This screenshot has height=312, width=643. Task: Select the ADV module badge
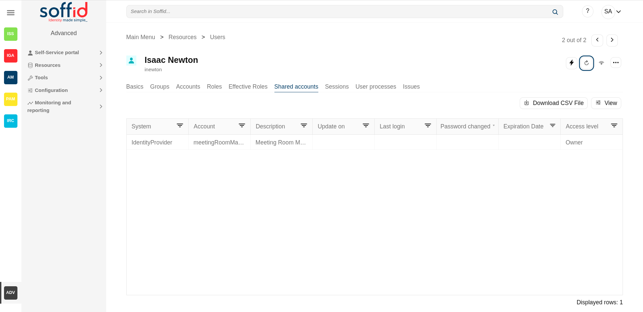coord(11,293)
